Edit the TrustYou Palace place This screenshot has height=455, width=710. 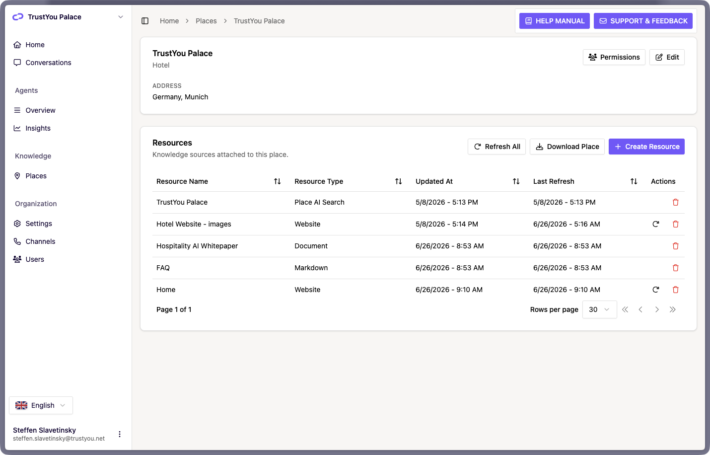(667, 57)
